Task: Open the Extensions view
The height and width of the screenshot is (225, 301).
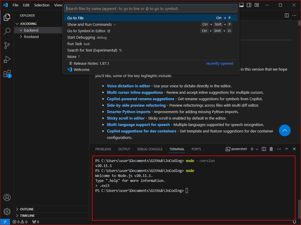Action: 7,74
